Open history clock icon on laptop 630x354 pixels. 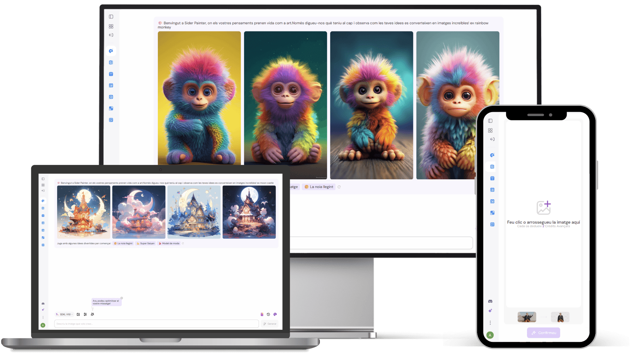pos(268,314)
